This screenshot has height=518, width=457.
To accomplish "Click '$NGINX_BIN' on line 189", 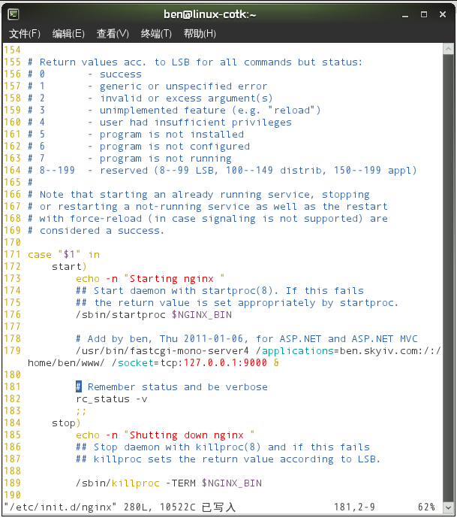I will click(x=232, y=483).
